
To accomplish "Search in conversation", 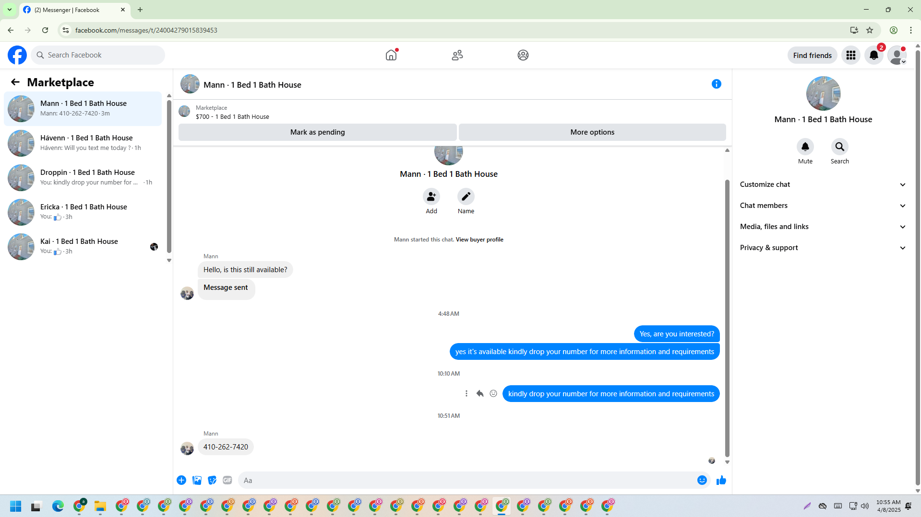I will (x=840, y=147).
